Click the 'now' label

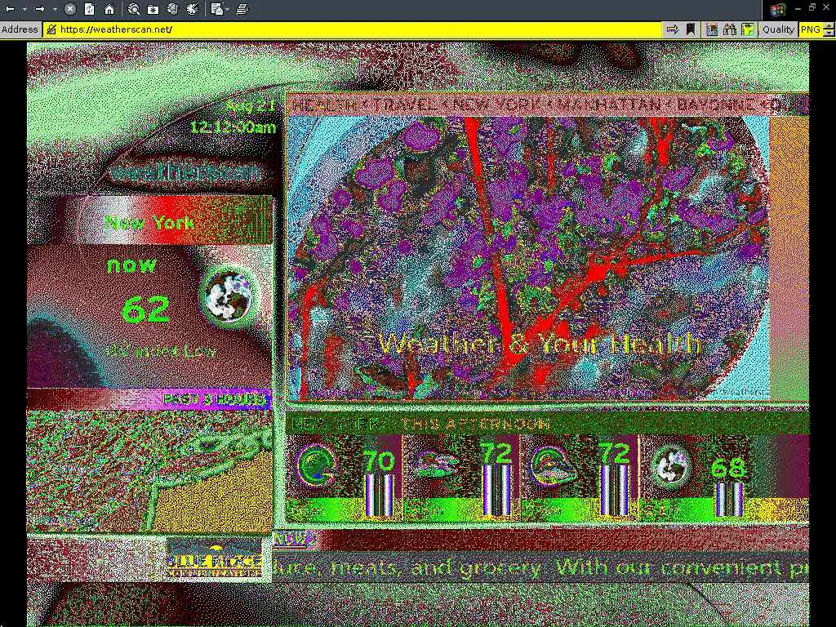coord(131,265)
